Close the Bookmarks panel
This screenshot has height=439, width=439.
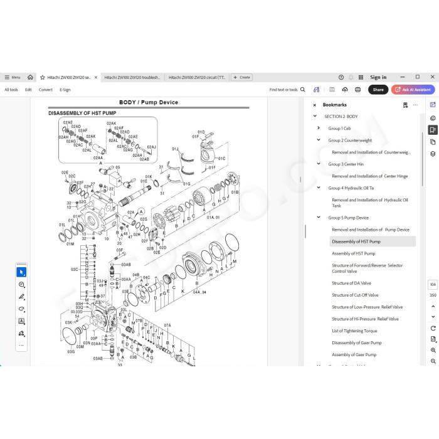pyautogui.click(x=315, y=105)
